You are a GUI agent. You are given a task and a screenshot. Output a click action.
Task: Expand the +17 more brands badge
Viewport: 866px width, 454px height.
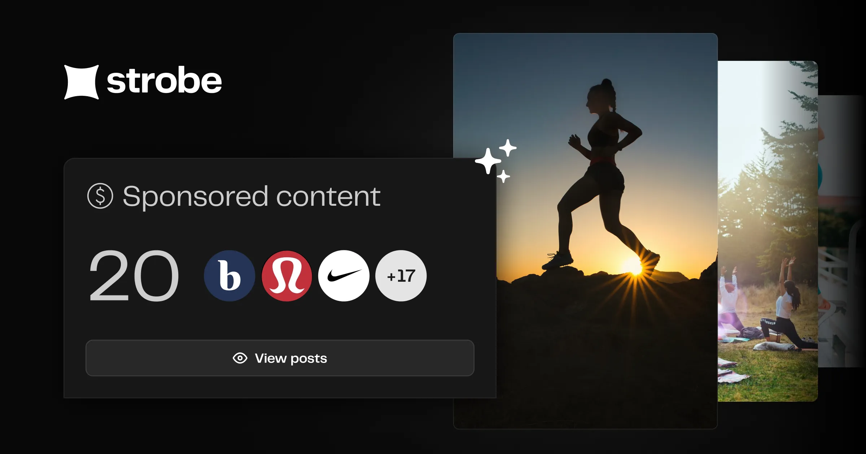[401, 276]
